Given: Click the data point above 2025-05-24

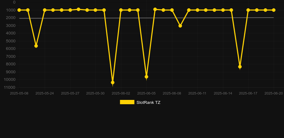Looking at the screenshot, I should (45, 10).
